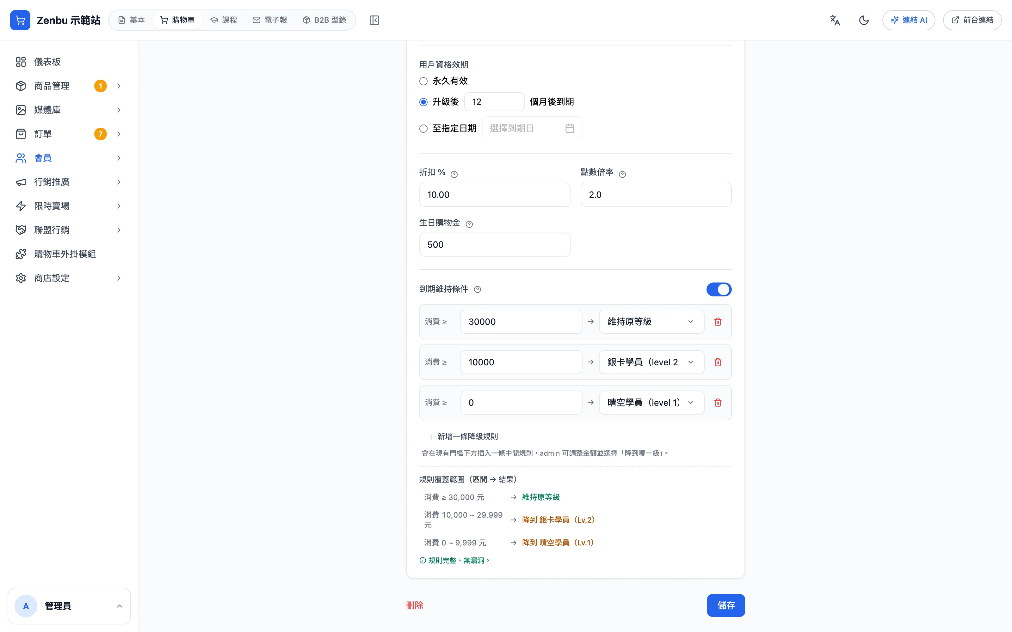
Task: Select 至指定日期 radio option
Action: click(x=423, y=128)
